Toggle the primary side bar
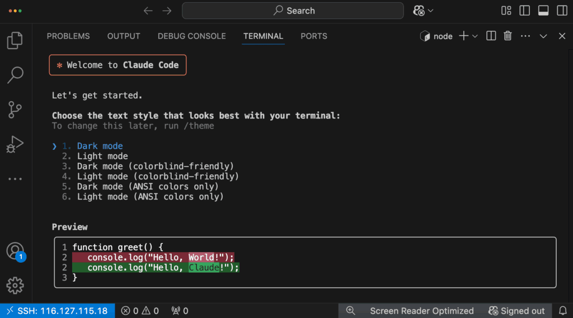 click(x=525, y=11)
